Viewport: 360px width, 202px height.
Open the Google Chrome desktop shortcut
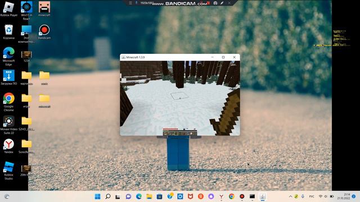point(9,102)
